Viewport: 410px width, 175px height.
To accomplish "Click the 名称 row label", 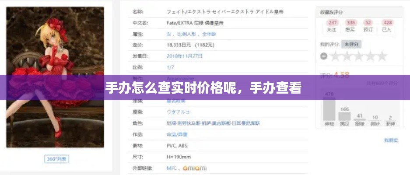I will click(138, 12).
